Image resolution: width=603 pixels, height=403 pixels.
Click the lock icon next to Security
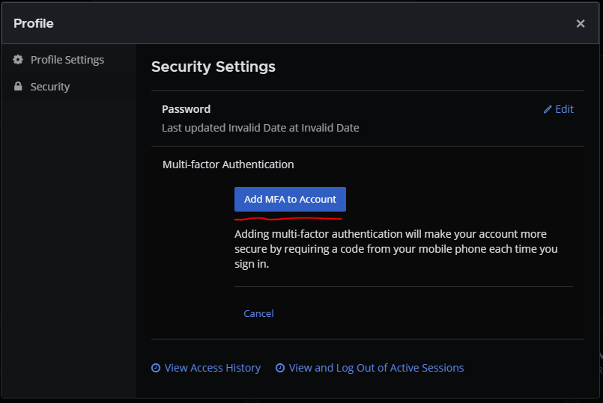[18, 87]
